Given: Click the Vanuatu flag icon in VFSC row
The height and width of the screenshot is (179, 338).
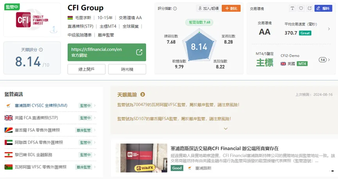Looking at the screenshot, I should click(9, 167).
